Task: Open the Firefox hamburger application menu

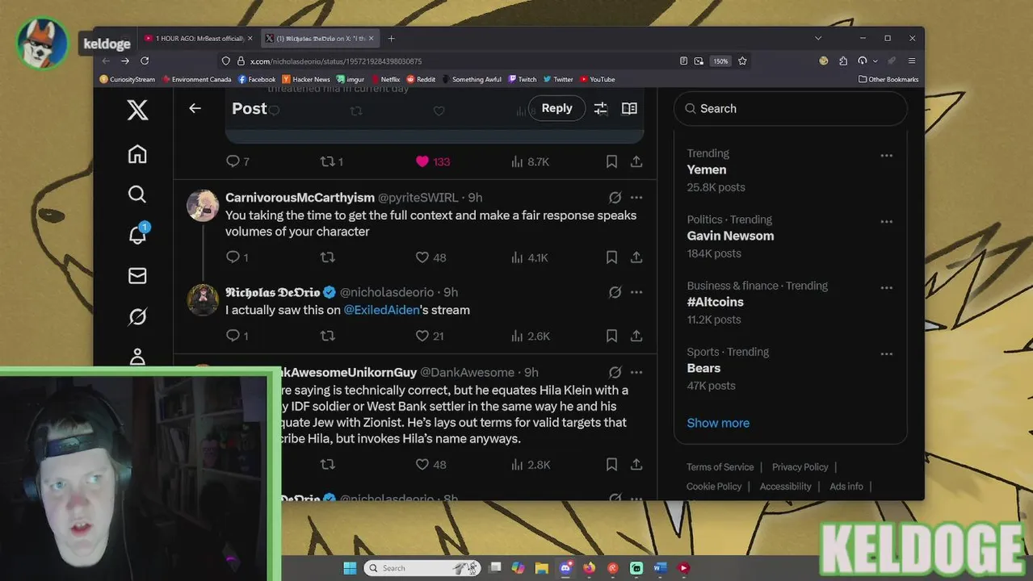Action: 912,61
